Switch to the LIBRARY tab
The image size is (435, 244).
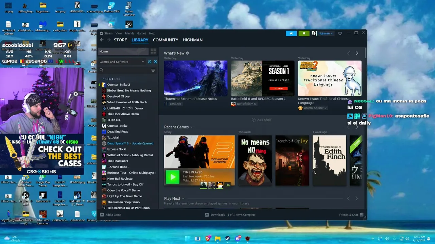click(x=140, y=40)
